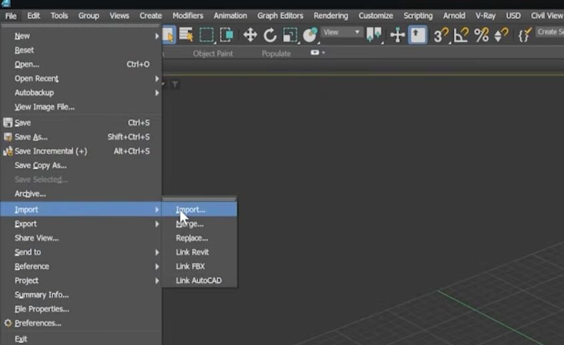Image resolution: width=564 pixels, height=345 pixels.
Task: Toggle Window/Crossing selection icon
Action: 227,35
